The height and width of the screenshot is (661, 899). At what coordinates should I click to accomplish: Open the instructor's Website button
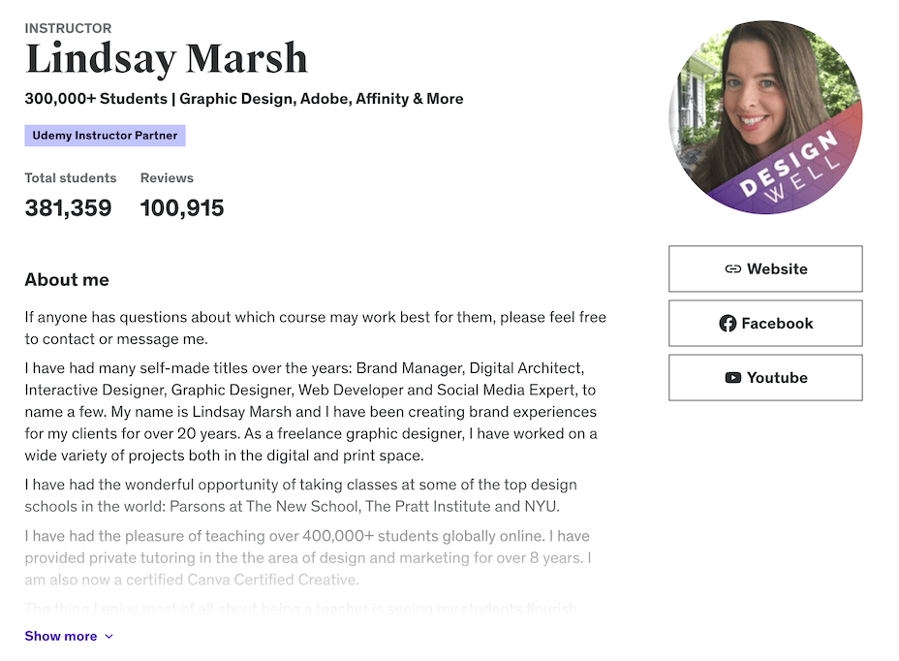(x=765, y=269)
